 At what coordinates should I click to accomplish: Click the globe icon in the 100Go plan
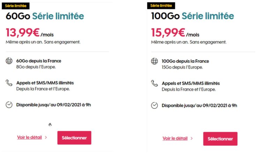tap(154, 61)
